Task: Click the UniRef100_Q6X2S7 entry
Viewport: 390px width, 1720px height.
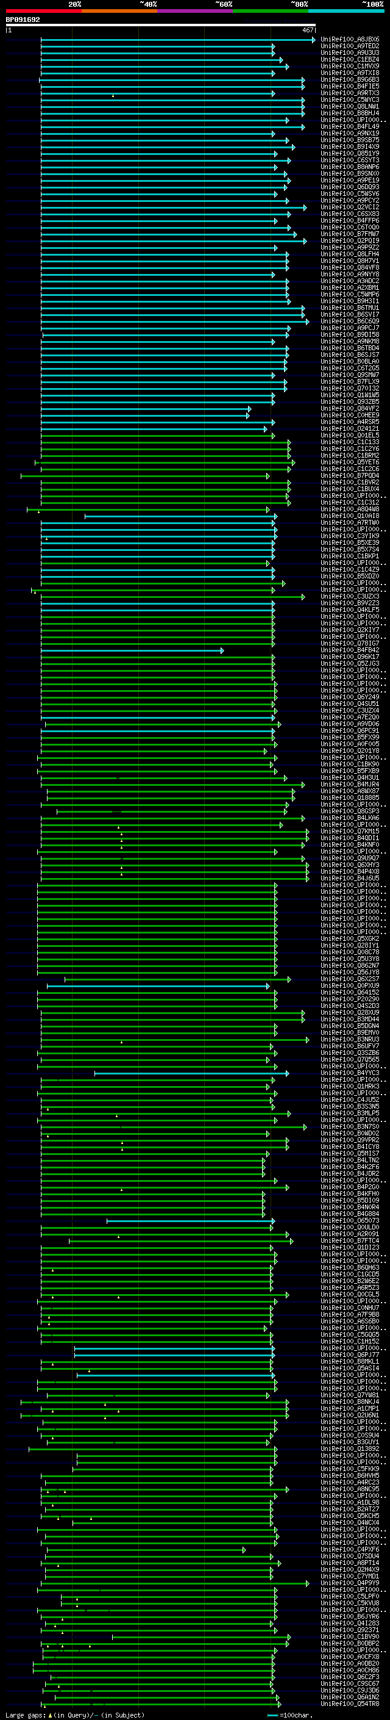Action: point(350,979)
